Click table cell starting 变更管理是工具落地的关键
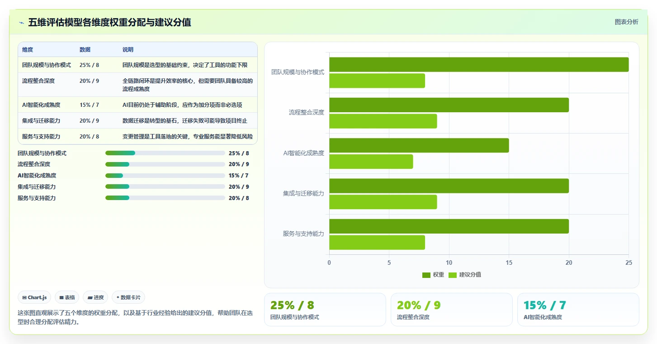Image resolution: width=657 pixels, height=344 pixels. (188, 137)
